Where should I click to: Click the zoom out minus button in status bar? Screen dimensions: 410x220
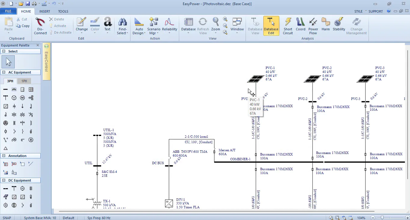[x=373, y=218]
